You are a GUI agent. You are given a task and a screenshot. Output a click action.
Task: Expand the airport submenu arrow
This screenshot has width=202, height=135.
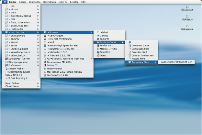point(38,9)
